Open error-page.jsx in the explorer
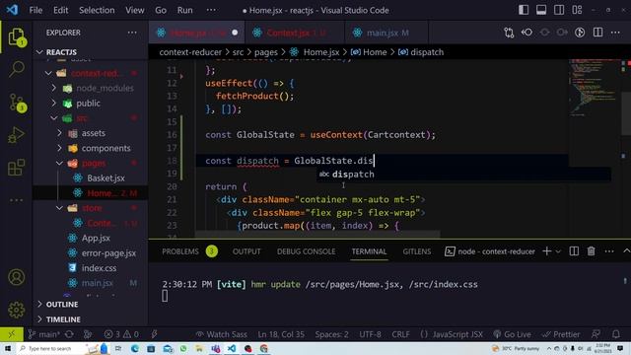The width and height of the screenshot is (631, 355). click(x=91, y=253)
